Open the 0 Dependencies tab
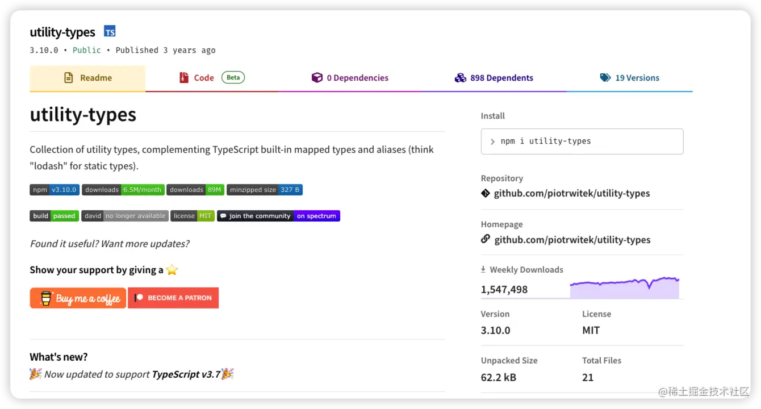Viewport: 761px width, 409px height. 350,78
